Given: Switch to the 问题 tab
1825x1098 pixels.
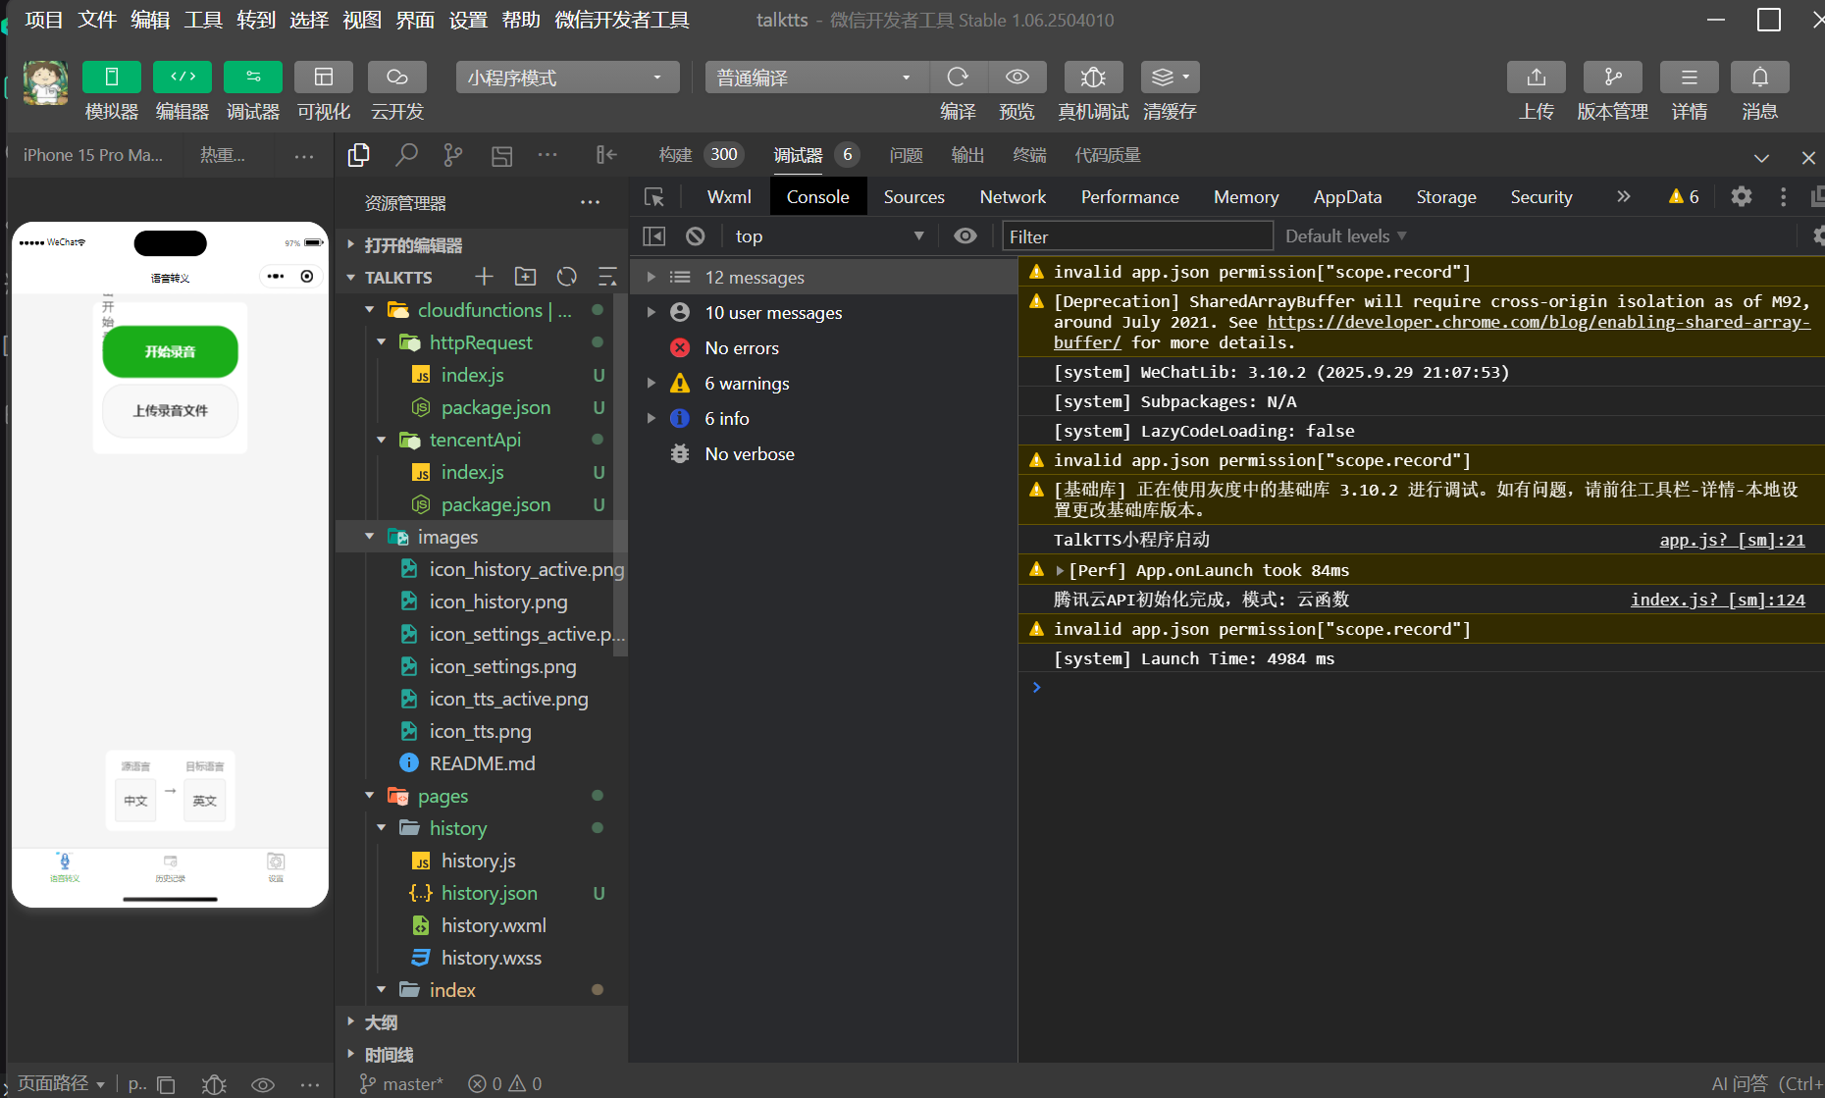Looking at the screenshot, I should 906,155.
